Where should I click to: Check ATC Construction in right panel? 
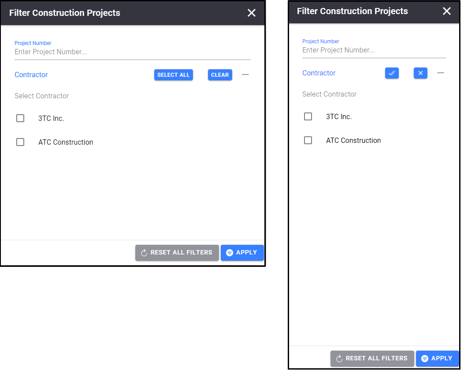pos(308,140)
